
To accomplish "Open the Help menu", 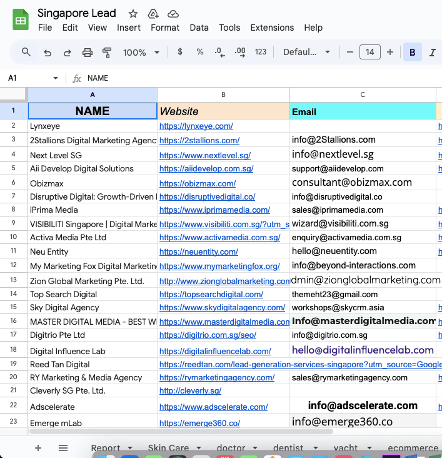I will point(313,28).
